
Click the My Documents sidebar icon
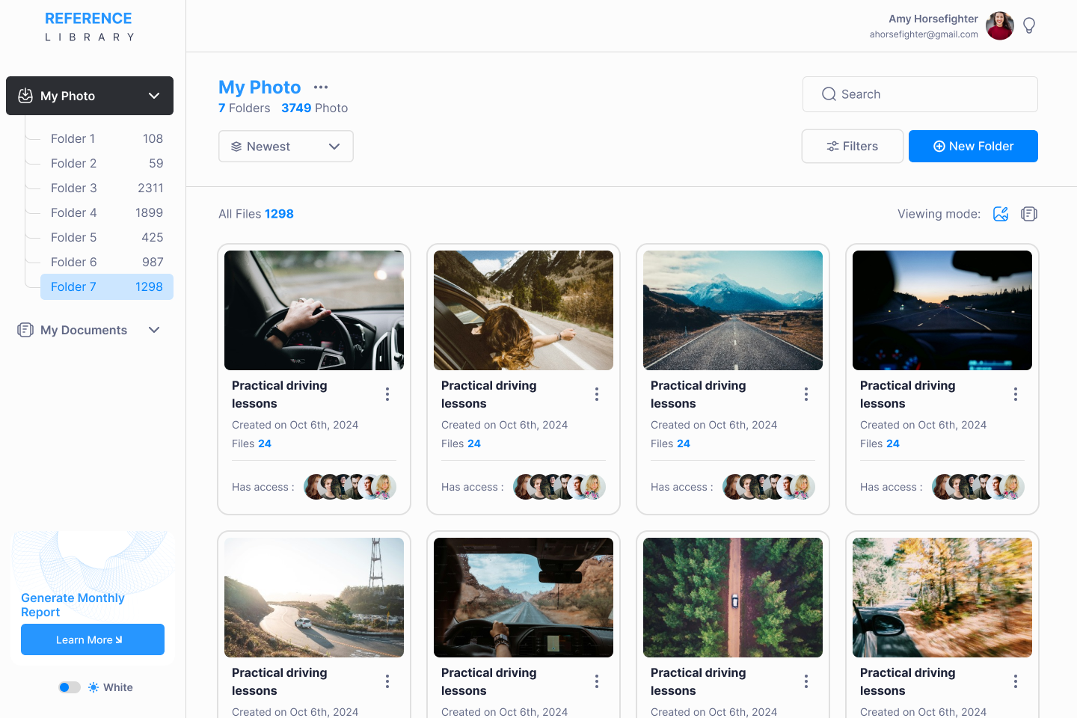[25, 330]
